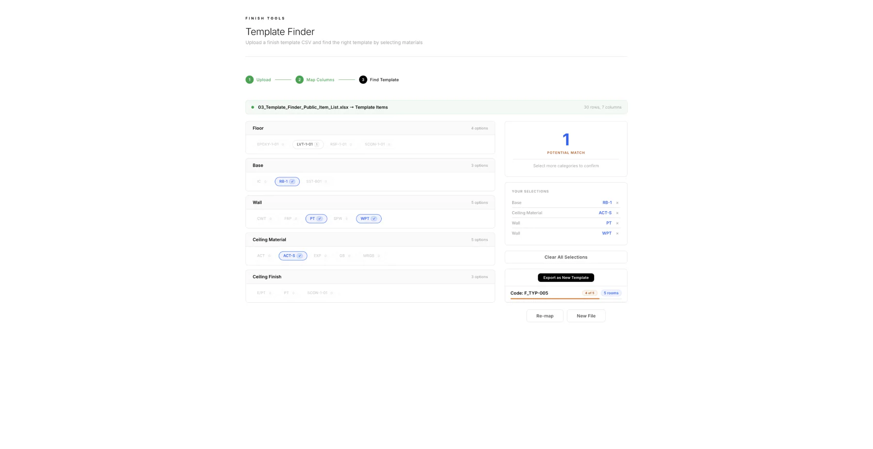Go back to the Map Columns step
This screenshot has height=449, width=873.
(x=300, y=79)
